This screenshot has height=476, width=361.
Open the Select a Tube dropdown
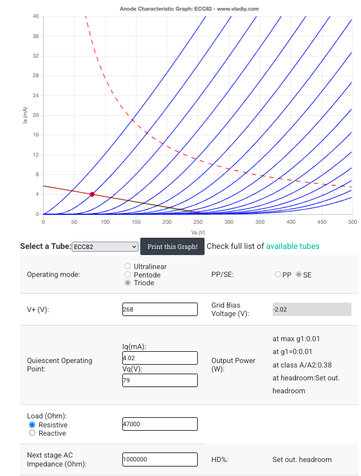[105, 247]
